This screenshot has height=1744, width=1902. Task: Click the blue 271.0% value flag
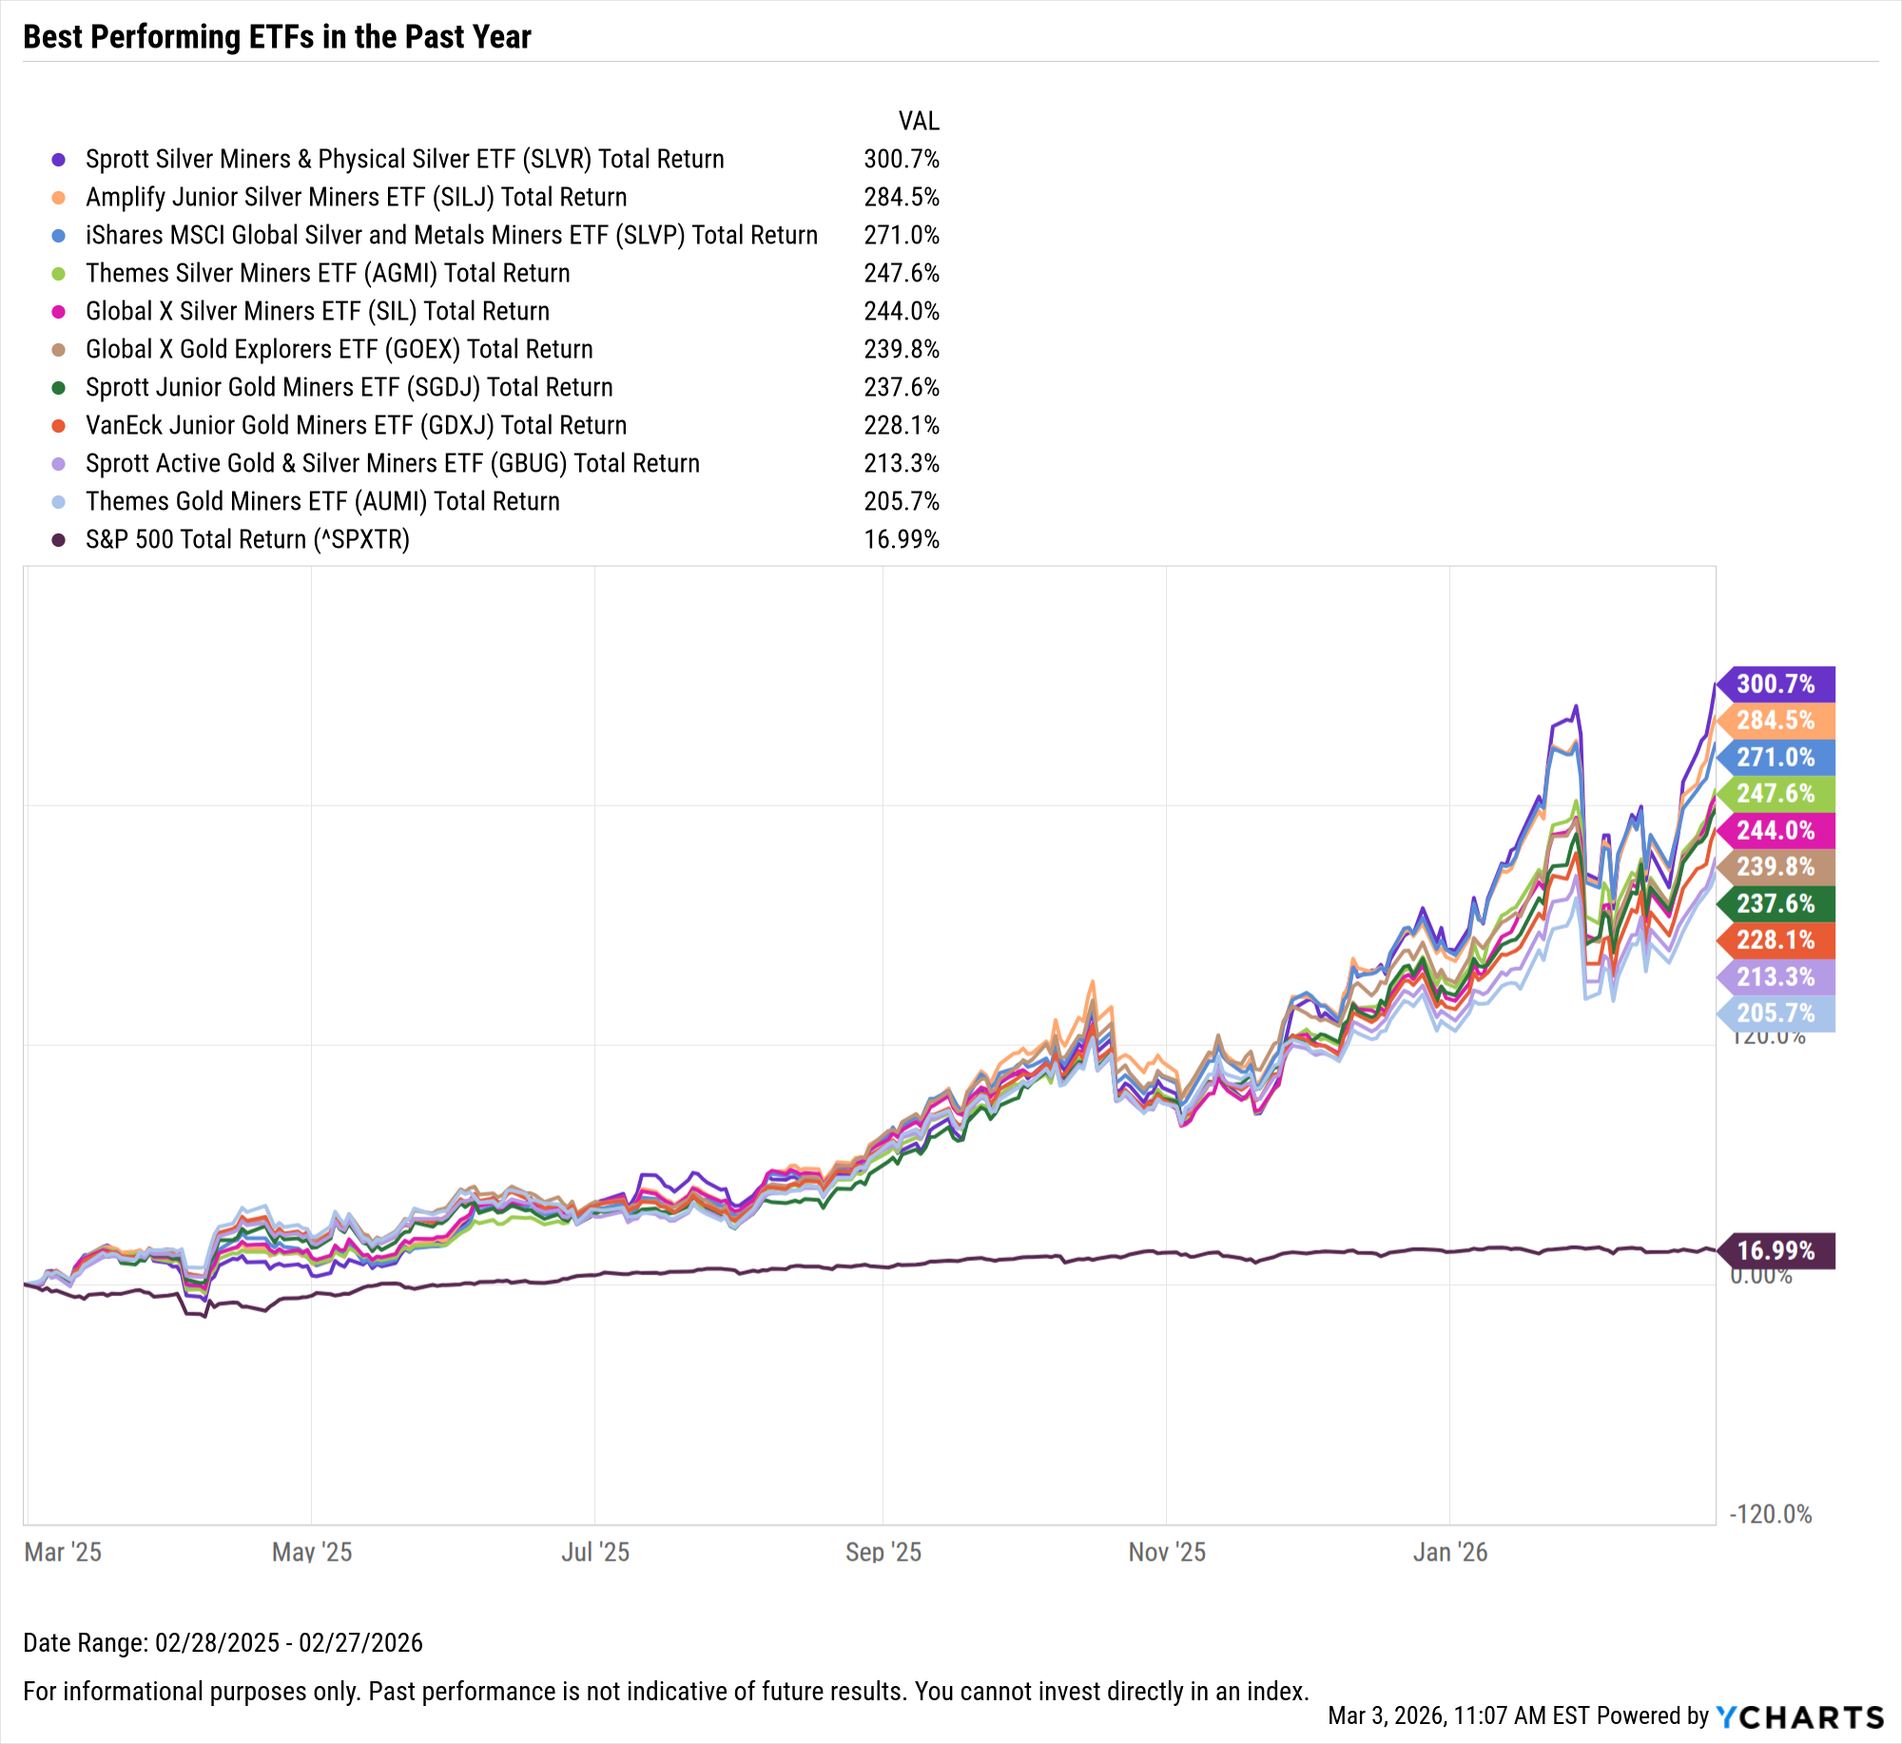(1775, 757)
